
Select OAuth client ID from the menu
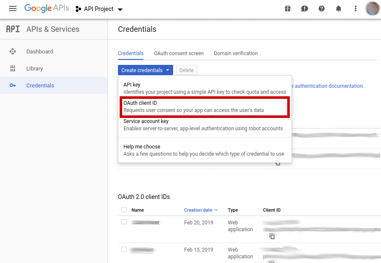click(205, 106)
